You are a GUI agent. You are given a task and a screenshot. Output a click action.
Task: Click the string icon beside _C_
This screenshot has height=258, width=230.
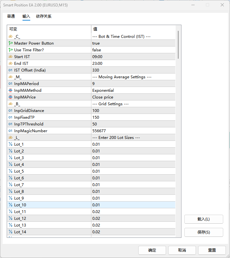(10, 36)
